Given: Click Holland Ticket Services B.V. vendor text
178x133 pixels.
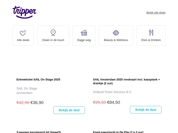Looking at the screenshot, I should coord(112,92).
